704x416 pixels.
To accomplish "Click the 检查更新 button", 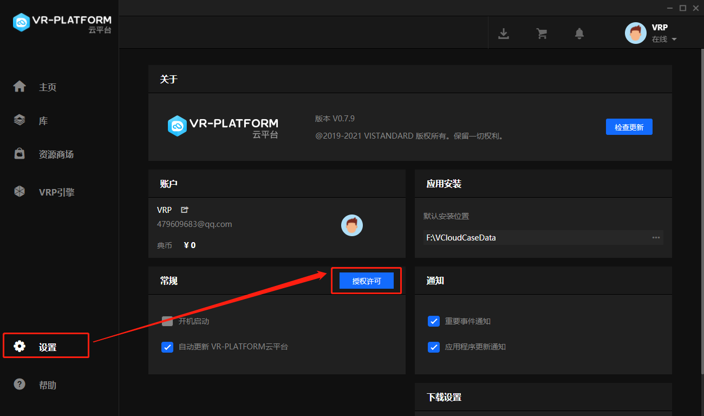I will [x=629, y=127].
